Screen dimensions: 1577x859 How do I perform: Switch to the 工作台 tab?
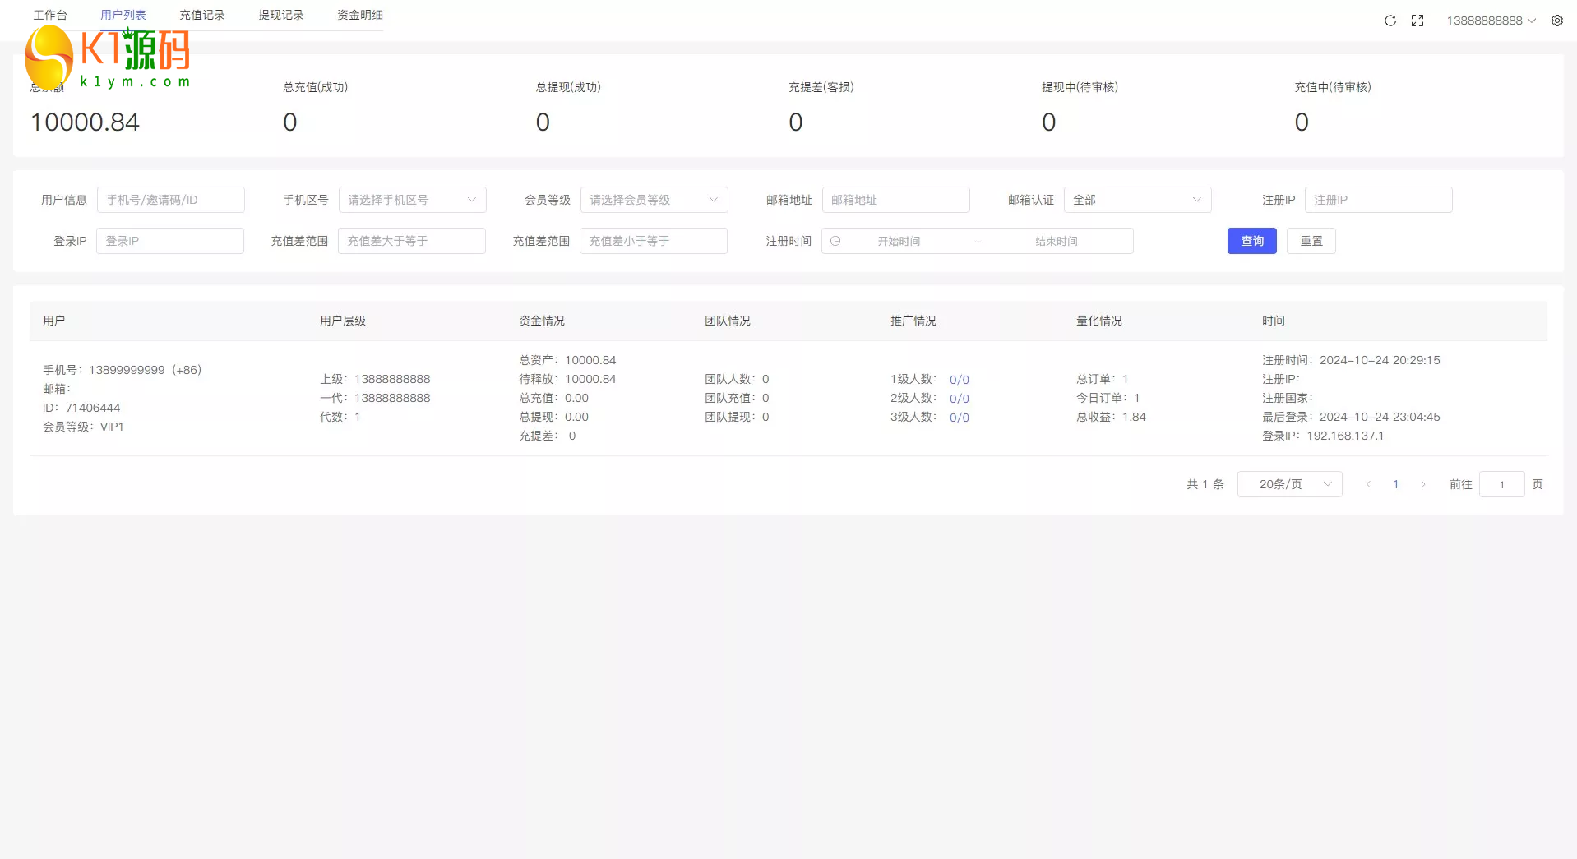click(50, 15)
